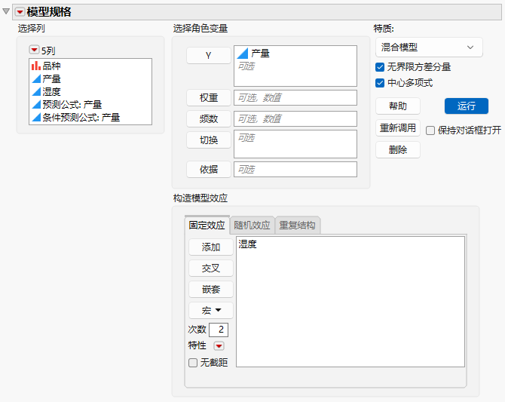505x402 pixels.
Task: Switch to the 随机效应 tab
Action: (x=252, y=225)
